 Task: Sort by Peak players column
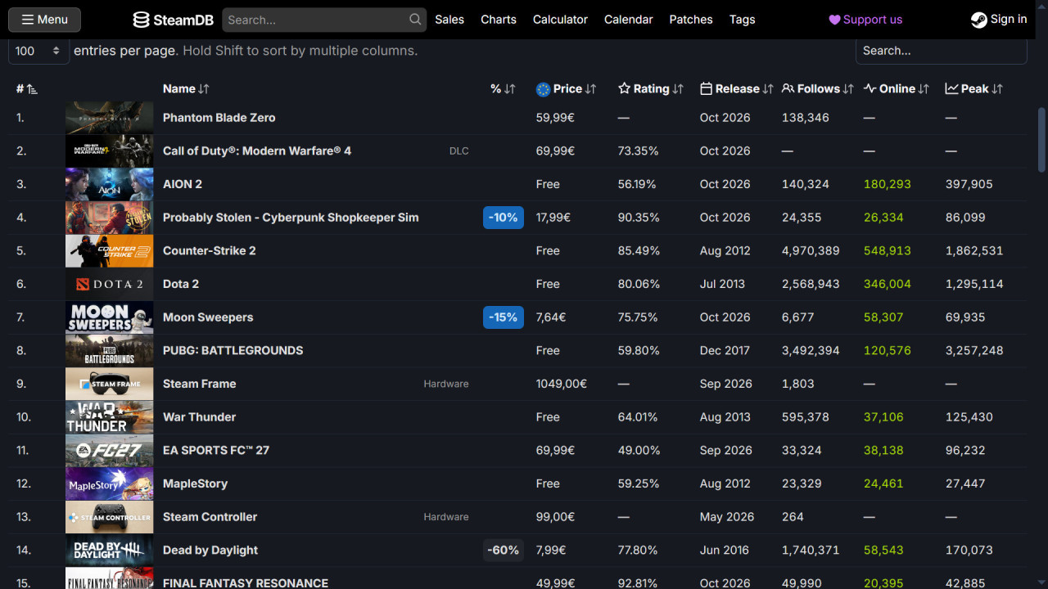coord(974,88)
